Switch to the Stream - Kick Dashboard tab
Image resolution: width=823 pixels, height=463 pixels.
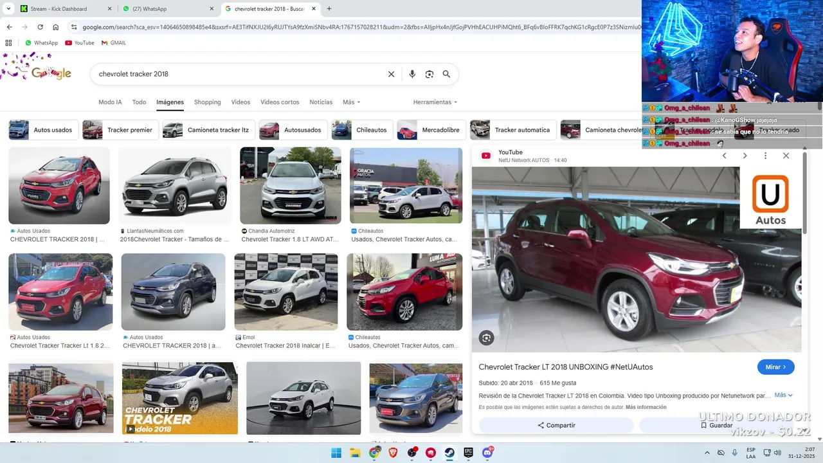click(66, 9)
